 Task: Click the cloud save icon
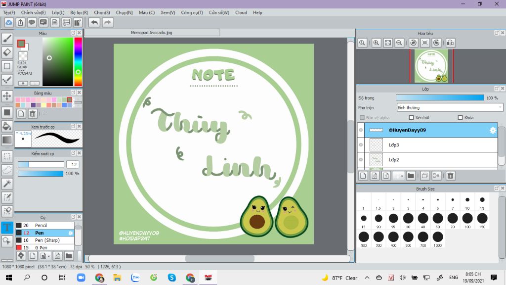(x=9, y=22)
